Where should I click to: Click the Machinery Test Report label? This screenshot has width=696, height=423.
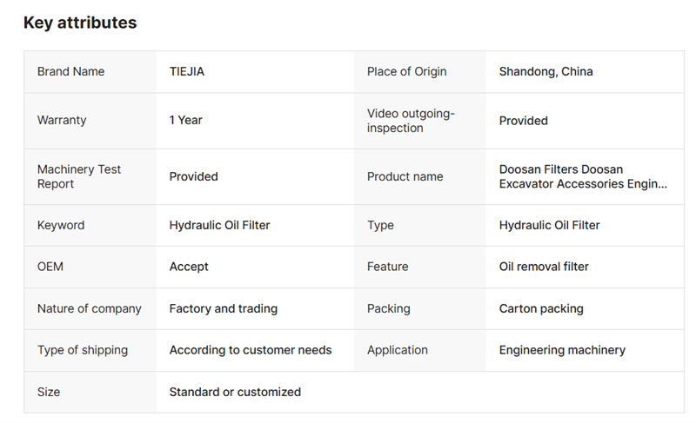click(78, 176)
